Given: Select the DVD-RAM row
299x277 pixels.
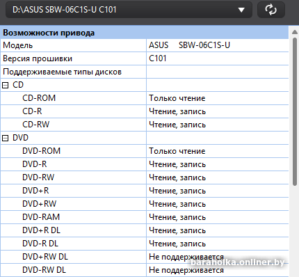Looking at the screenshot, I should [145, 217].
